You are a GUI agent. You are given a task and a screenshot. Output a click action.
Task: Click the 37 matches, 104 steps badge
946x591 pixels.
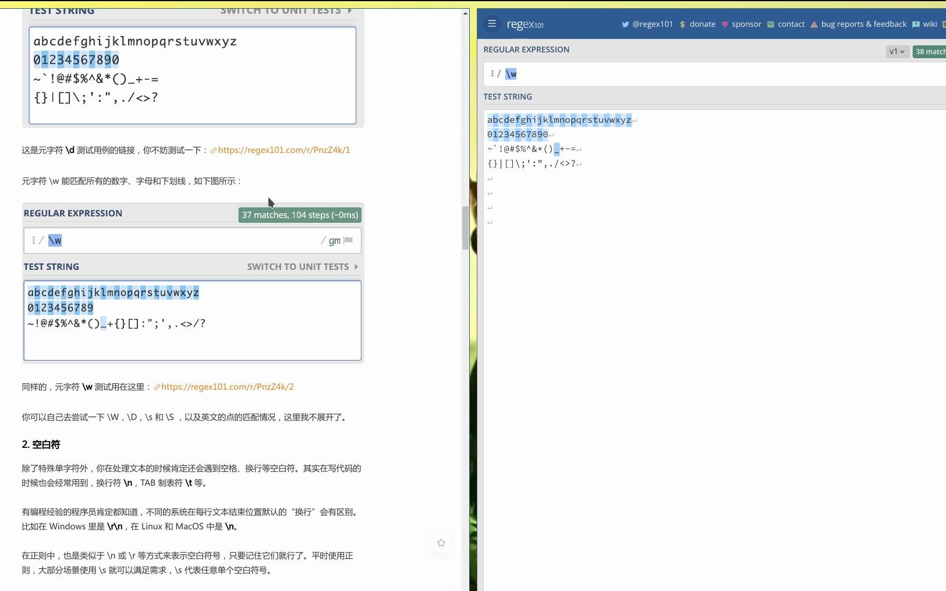300,215
